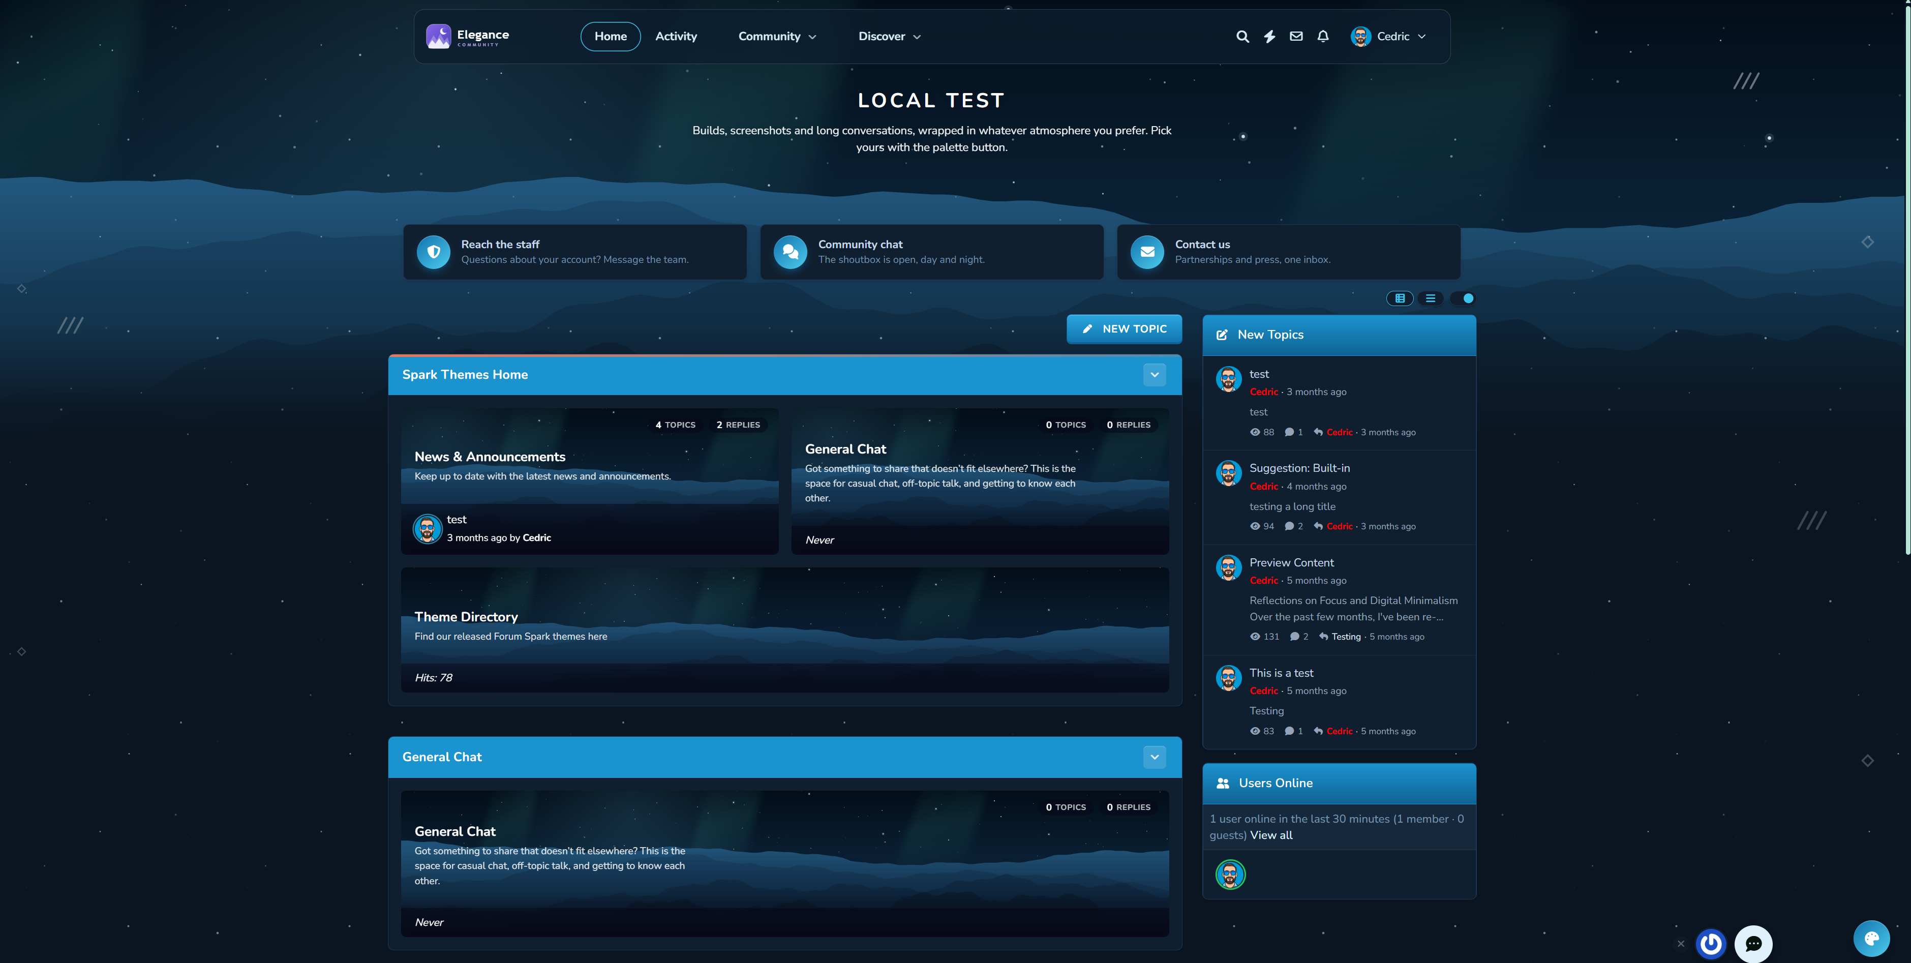Image resolution: width=1911 pixels, height=963 pixels.
Task: Open the notifications bell icon
Action: point(1323,36)
